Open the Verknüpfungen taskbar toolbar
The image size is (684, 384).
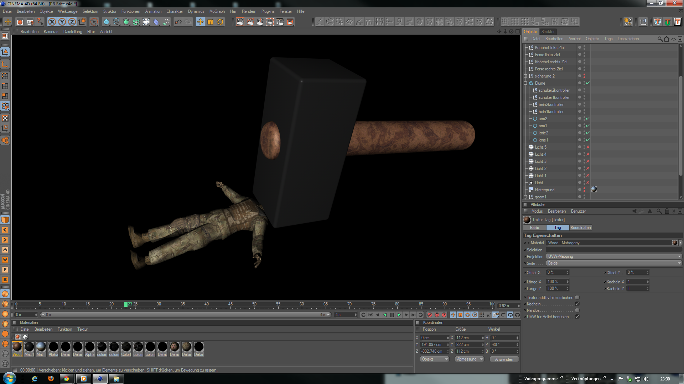586,379
